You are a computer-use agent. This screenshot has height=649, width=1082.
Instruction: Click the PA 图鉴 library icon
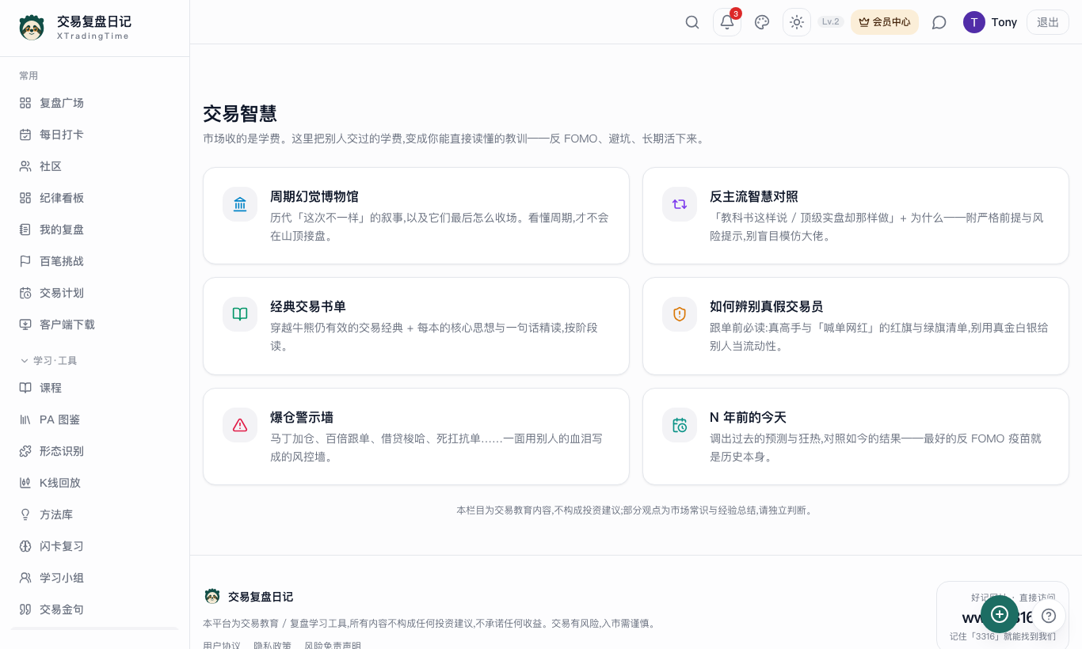point(25,419)
